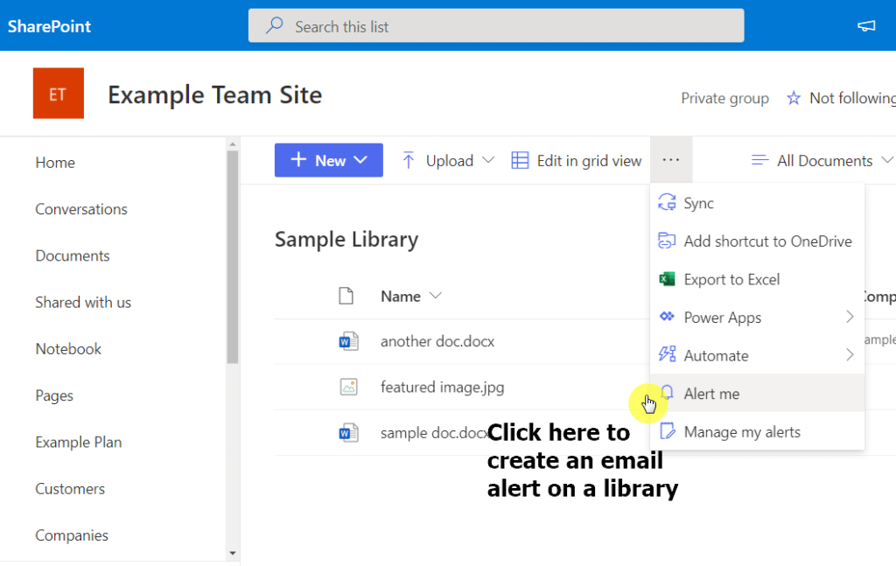
Task: Click the Edit in grid view icon
Action: point(520,160)
